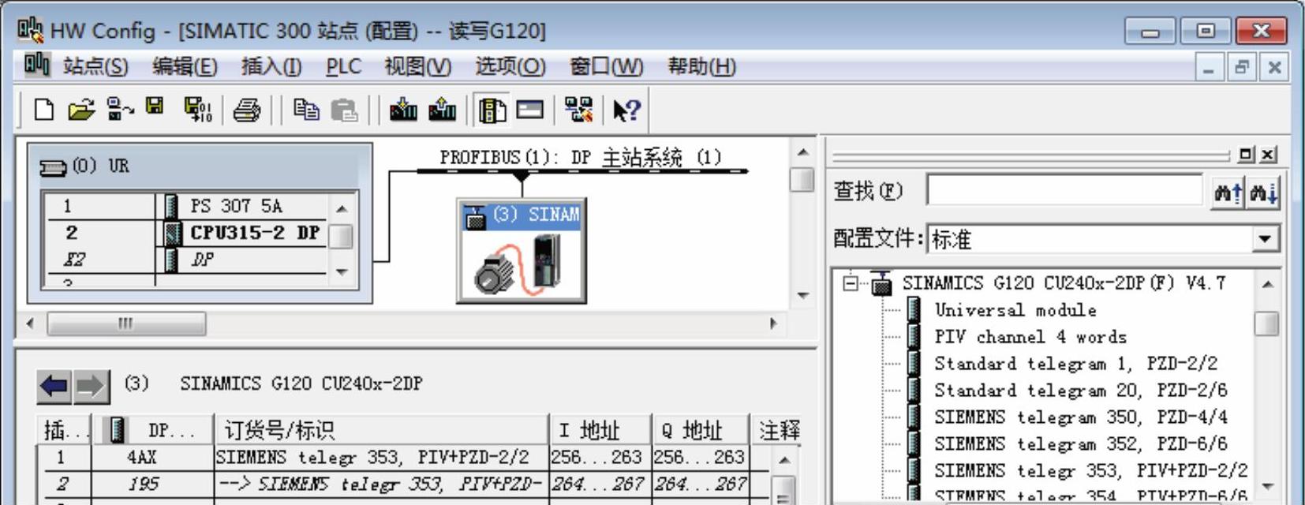The height and width of the screenshot is (505, 1305).
Task: Open the PLC menu
Action: point(344,66)
